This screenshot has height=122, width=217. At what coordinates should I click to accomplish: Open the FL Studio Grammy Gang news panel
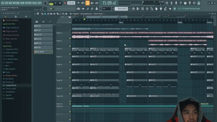pyautogui.click(x=189, y=9)
